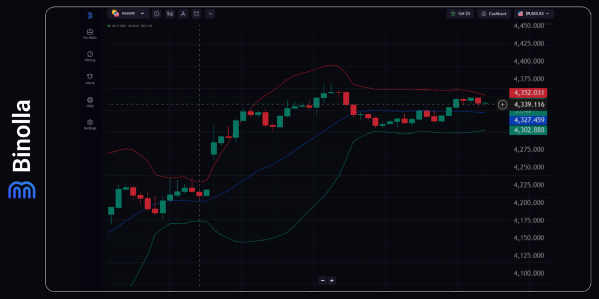Open the trade History panel

[89, 57]
